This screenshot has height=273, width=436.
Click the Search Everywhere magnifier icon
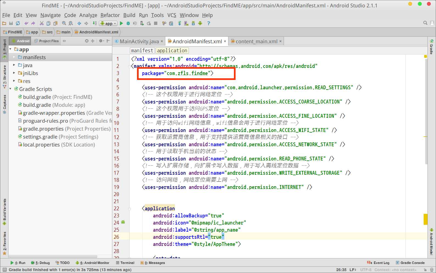click(x=425, y=23)
